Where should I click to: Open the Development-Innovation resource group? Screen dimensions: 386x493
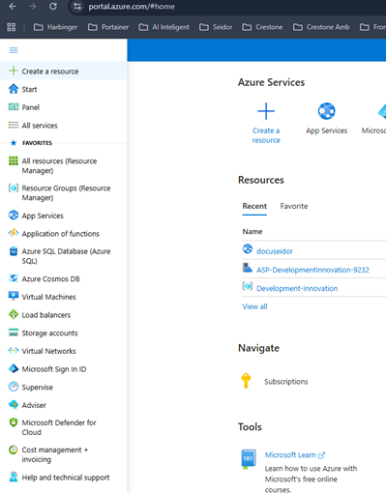coord(297,288)
